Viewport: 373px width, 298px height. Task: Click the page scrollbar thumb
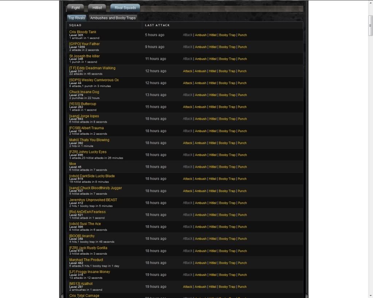[370, 25]
